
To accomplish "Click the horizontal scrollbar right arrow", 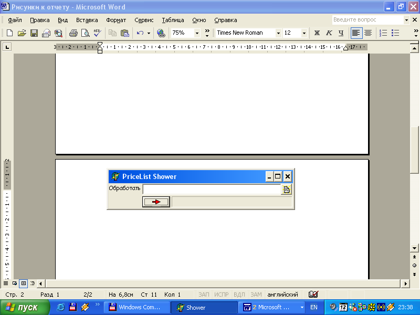I will click(x=405, y=283).
